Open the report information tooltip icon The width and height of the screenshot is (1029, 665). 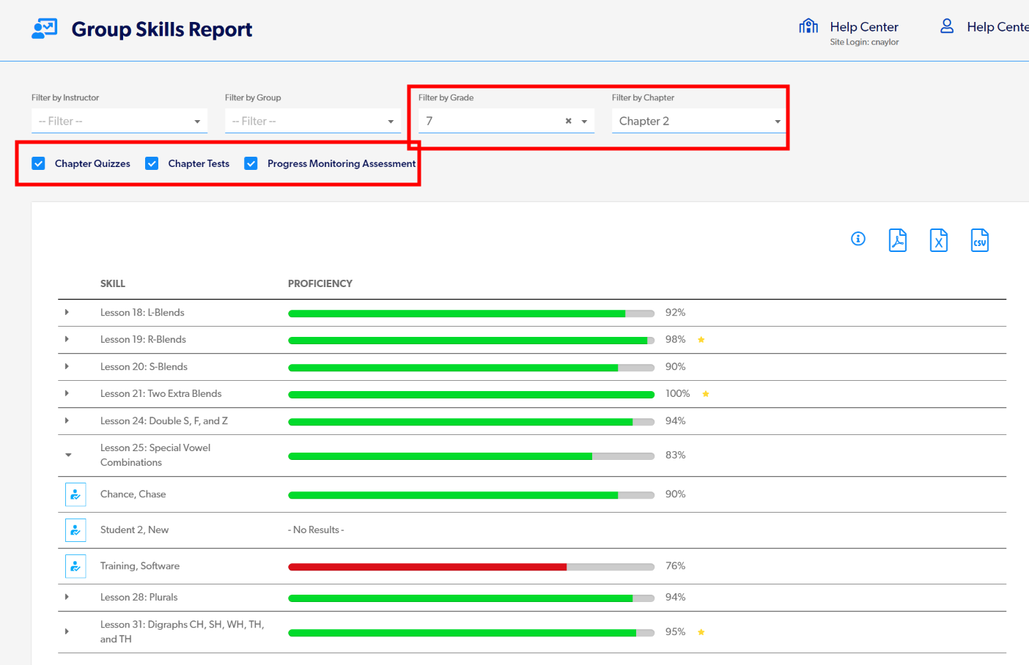point(857,238)
